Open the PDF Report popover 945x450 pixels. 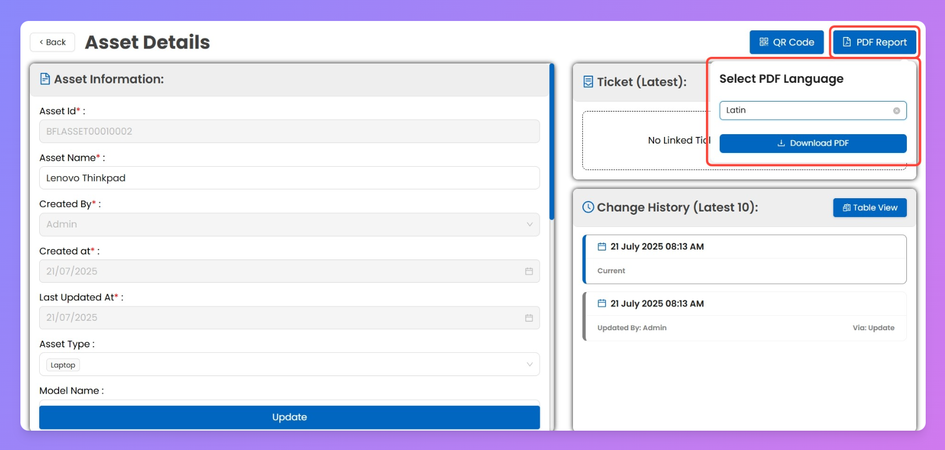coord(874,43)
